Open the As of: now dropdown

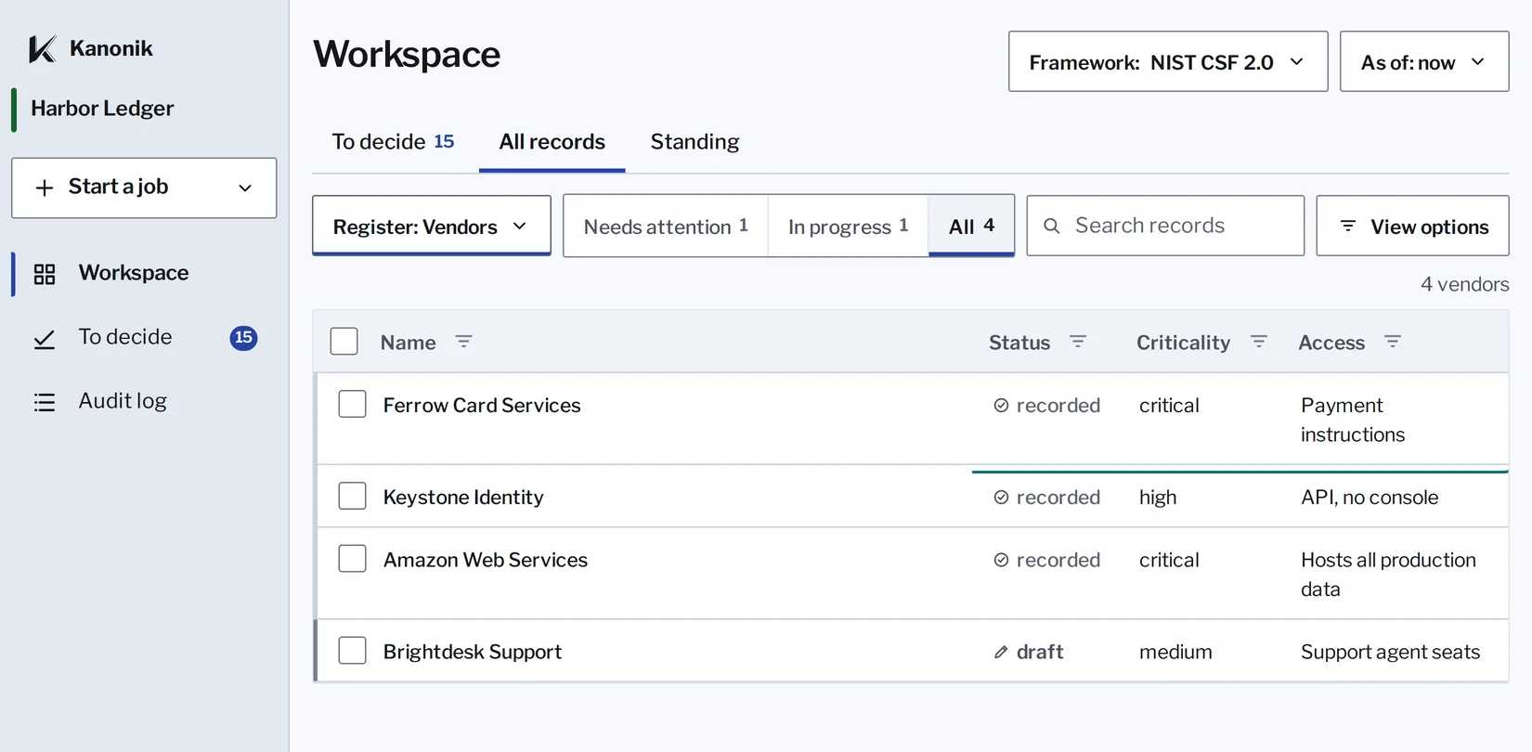pyautogui.click(x=1424, y=61)
